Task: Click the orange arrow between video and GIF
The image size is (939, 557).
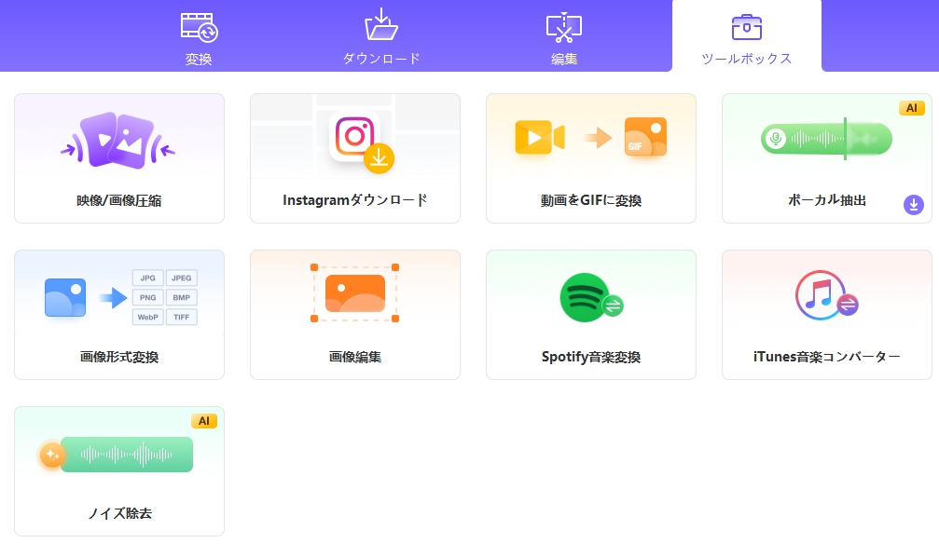Action: (598, 138)
